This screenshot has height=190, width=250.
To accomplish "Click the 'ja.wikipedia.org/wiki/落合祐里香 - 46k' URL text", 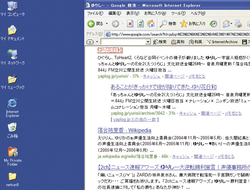I will pyautogui.click(x=133, y=157).
